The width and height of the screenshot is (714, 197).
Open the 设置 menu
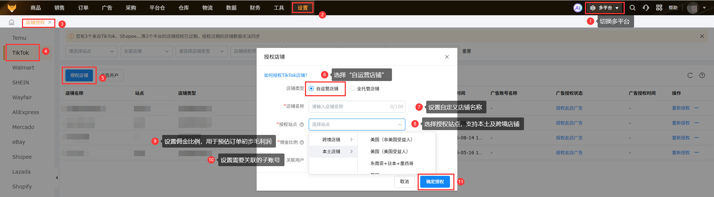point(303,8)
